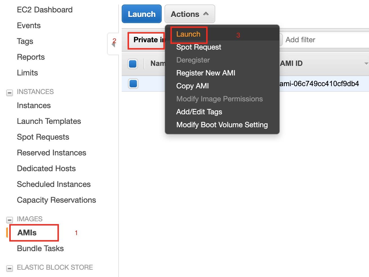Select Copy AMI menu item
The height and width of the screenshot is (277, 369).
(192, 86)
